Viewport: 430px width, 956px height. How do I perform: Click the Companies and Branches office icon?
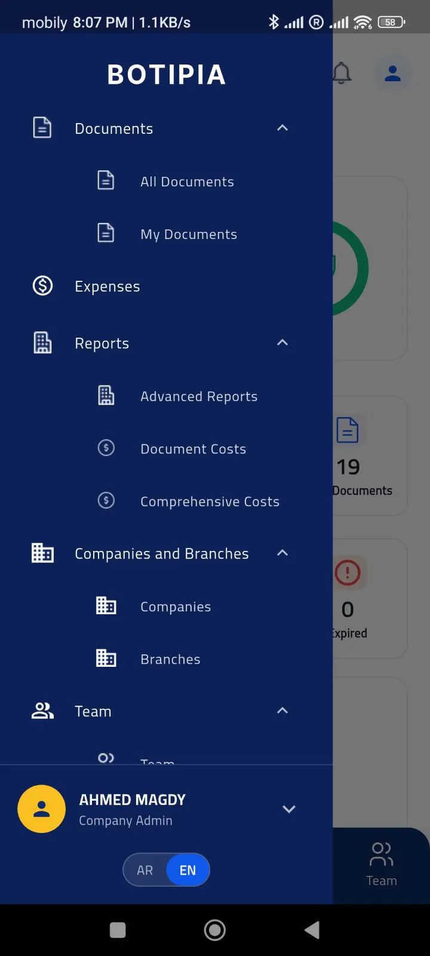tap(42, 553)
